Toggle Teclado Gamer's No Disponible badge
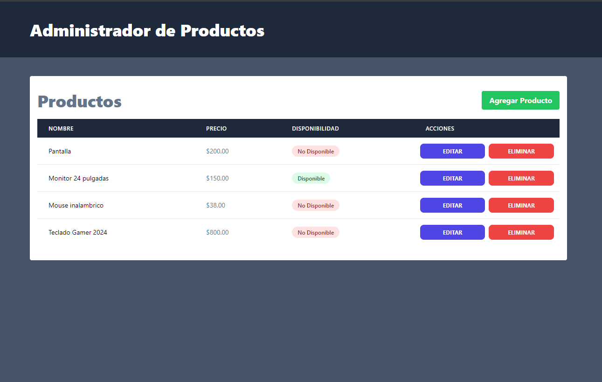 316,232
